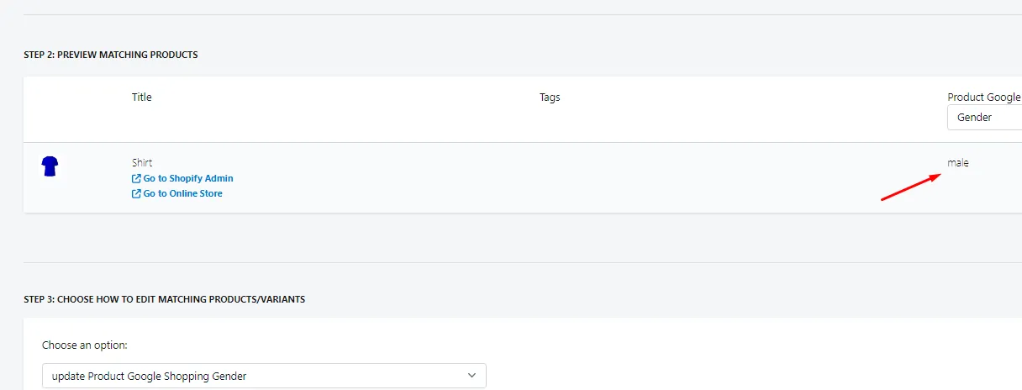
Task: Open the Go to Shopify Admin link
Action: tap(182, 178)
